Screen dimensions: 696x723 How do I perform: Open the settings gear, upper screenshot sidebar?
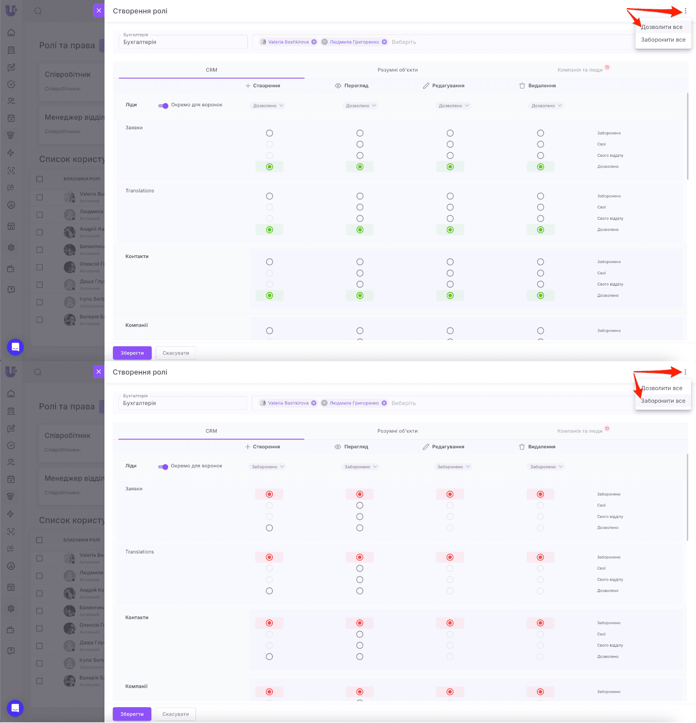coord(11,247)
